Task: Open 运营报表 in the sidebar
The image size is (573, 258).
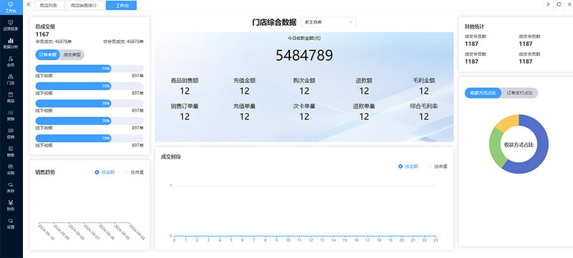Action: tap(11, 25)
